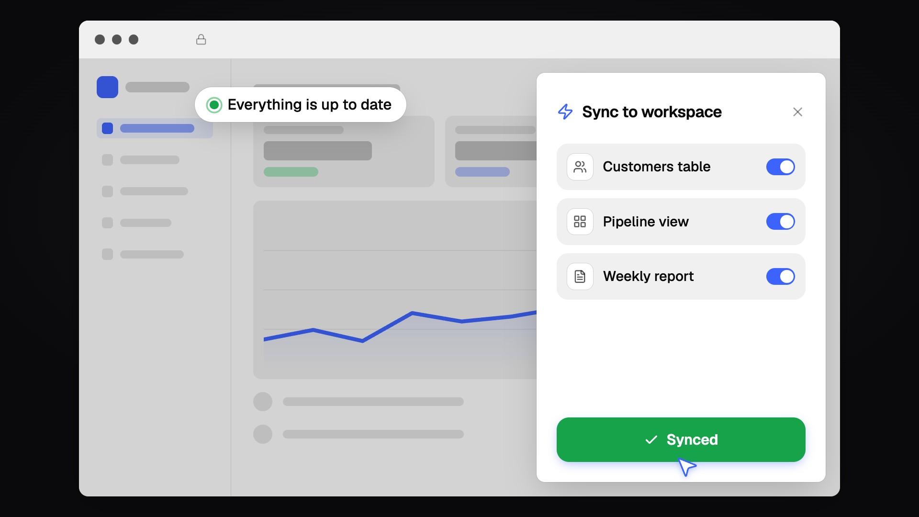Disable the Customers table sync toggle
Image resolution: width=919 pixels, height=517 pixels.
pyautogui.click(x=780, y=167)
